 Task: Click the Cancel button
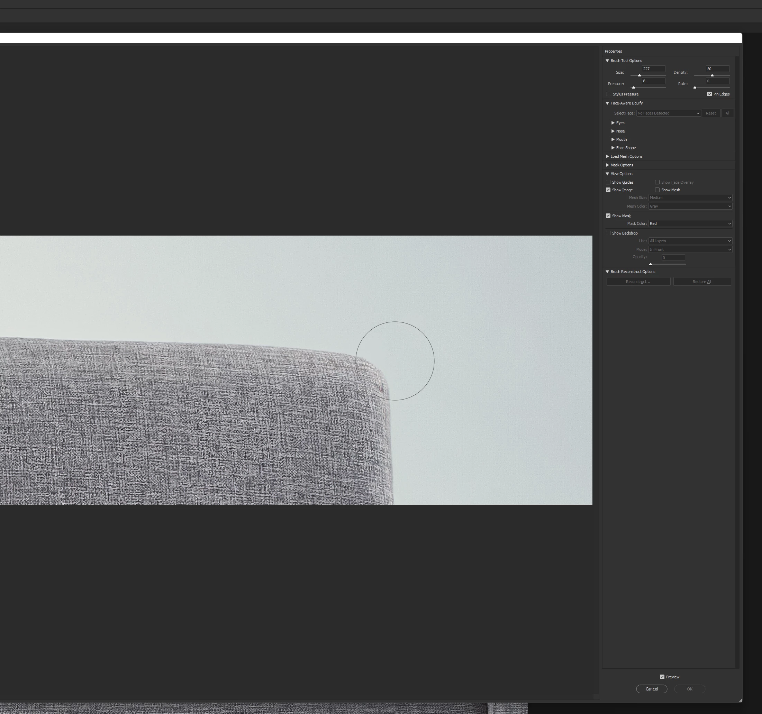(652, 689)
